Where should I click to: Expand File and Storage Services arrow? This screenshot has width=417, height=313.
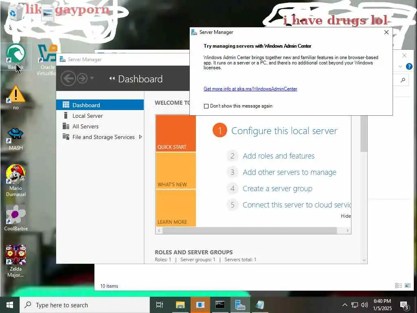(140, 137)
